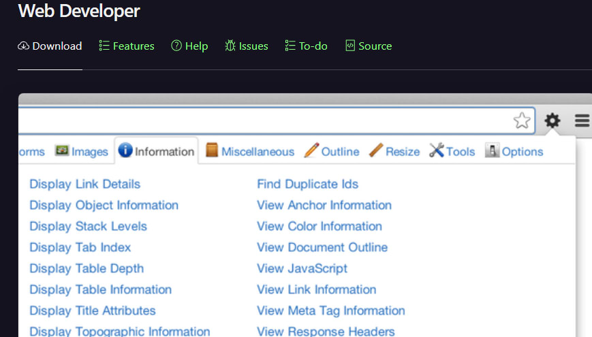Click the blue Information icon

pos(125,150)
